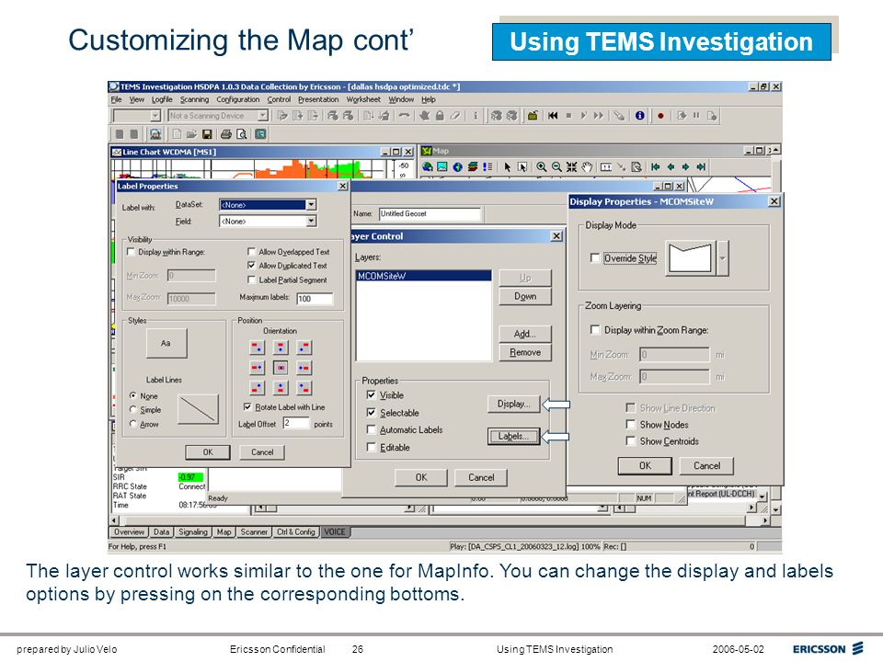The height and width of the screenshot is (662, 883).
Task: Click the Remove layer button
Action: coord(525,352)
